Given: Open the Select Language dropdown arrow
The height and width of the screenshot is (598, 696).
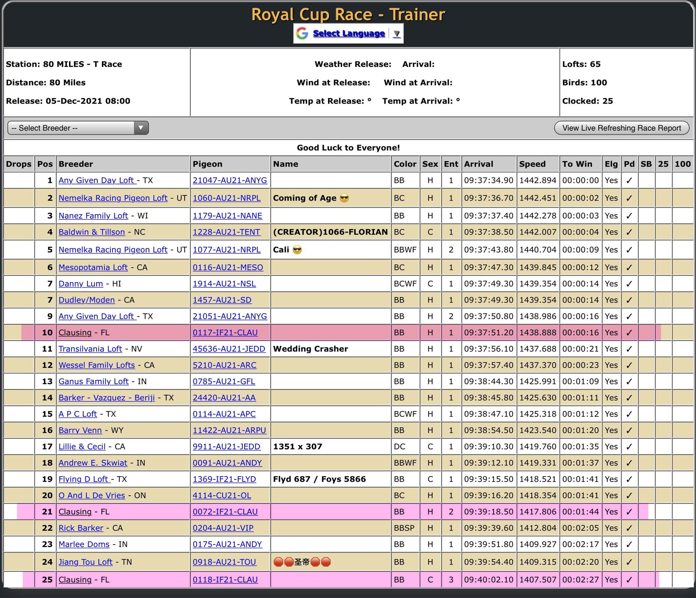Looking at the screenshot, I should [397, 34].
